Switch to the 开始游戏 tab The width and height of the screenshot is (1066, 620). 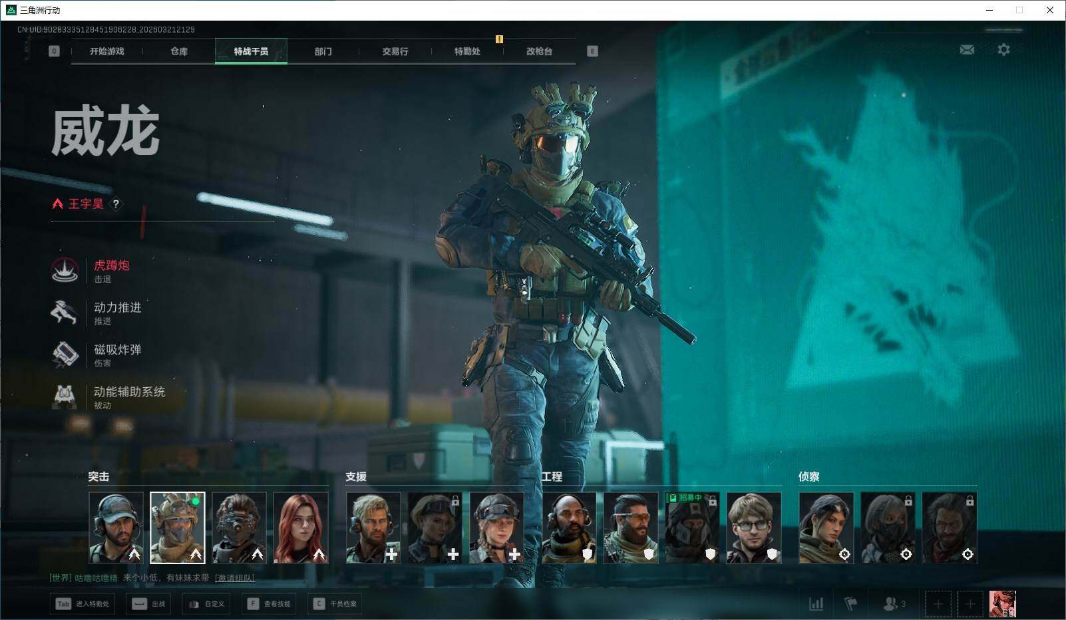click(x=107, y=51)
